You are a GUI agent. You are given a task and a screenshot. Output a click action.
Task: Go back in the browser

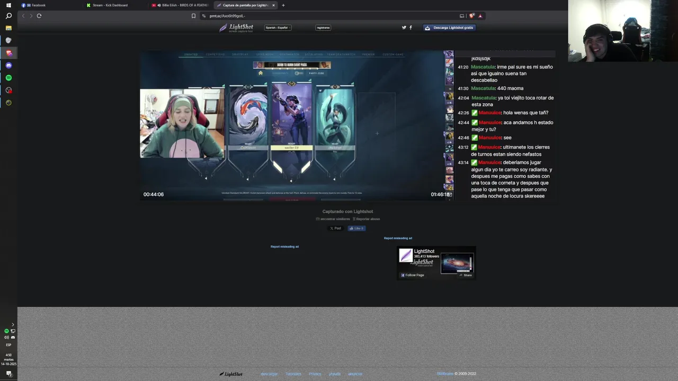point(23,16)
